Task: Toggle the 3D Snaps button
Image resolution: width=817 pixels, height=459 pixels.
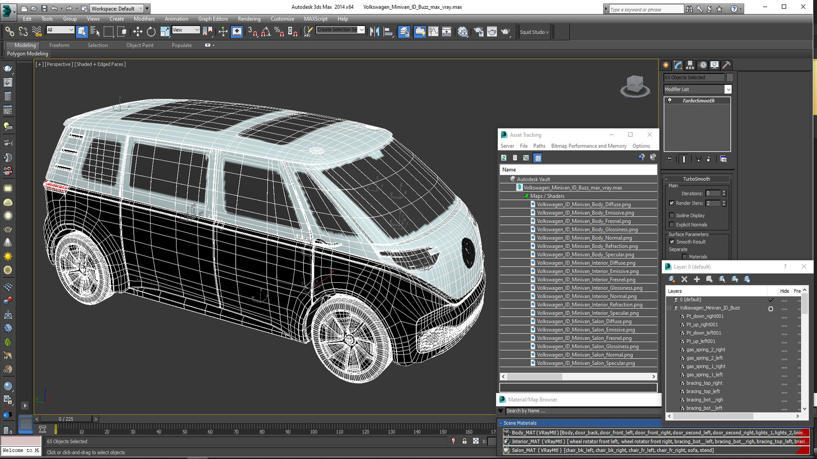Action: click(x=252, y=31)
